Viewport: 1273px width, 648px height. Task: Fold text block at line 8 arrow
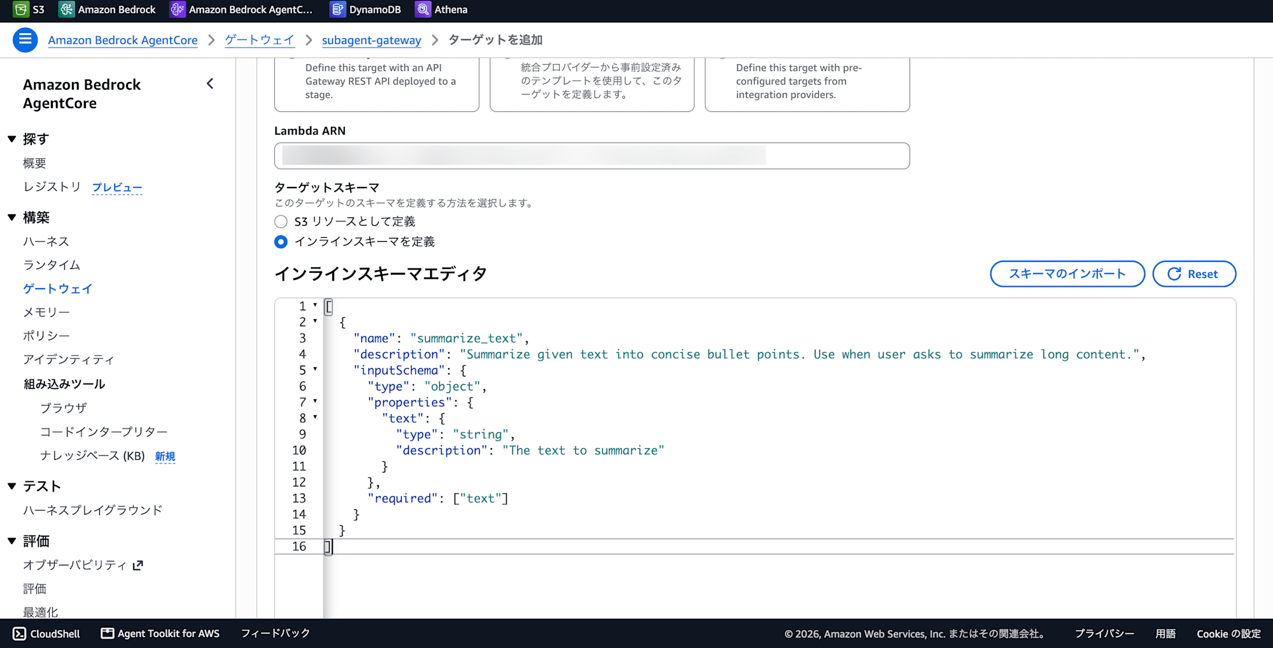point(315,417)
